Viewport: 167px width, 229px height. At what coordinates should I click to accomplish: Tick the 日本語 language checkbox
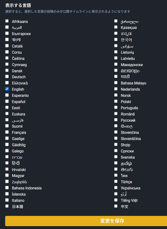pyautogui.click(x=7, y=206)
